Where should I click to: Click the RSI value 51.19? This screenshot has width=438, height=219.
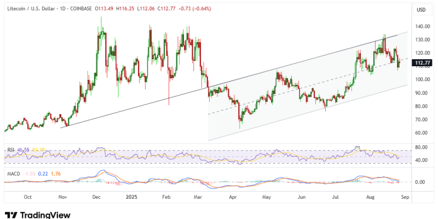tap(39, 150)
